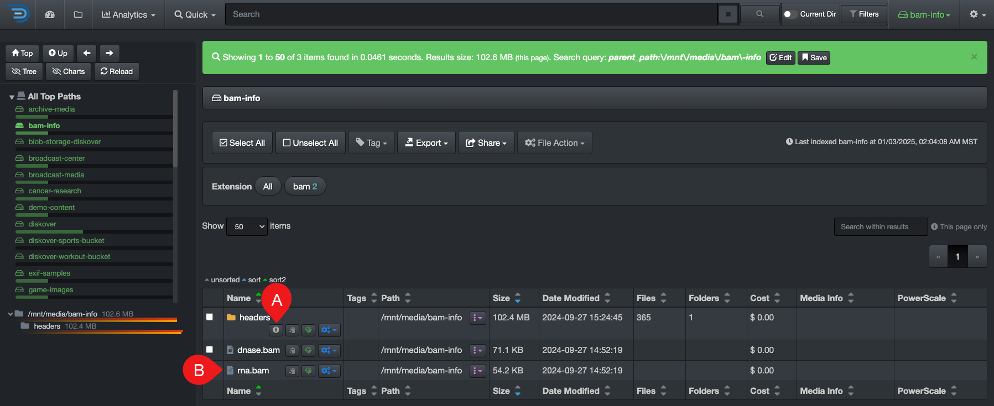Tick the dnase.bam row checkbox
The image size is (994, 406).
210,350
